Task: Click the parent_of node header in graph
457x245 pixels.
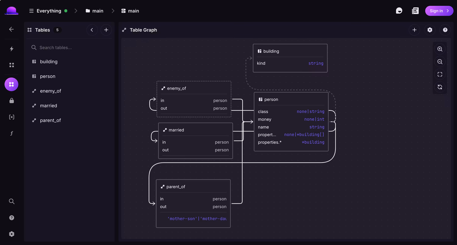Action: [x=193, y=187]
